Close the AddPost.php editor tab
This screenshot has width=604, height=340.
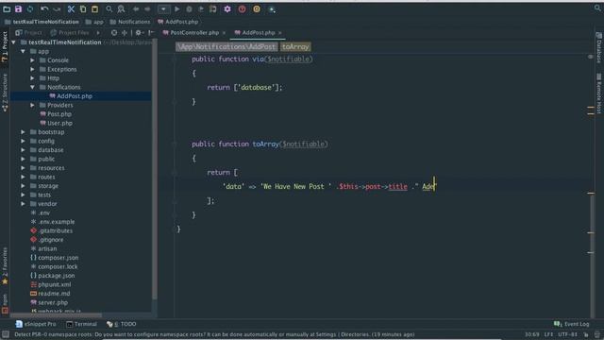pyautogui.click(x=279, y=33)
